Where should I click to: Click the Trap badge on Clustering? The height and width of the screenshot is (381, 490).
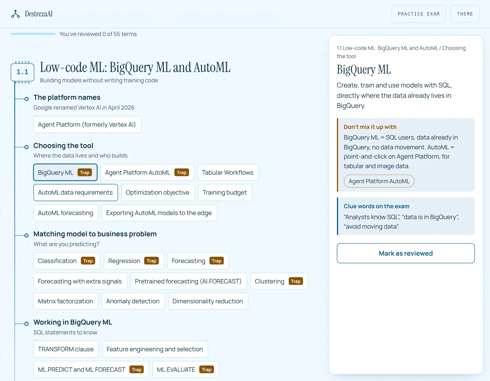pos(296,281)
